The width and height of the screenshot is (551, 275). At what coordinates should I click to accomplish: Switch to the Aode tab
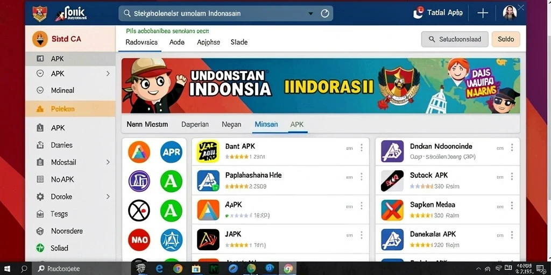pyautogui.click(x=176, y=42)
